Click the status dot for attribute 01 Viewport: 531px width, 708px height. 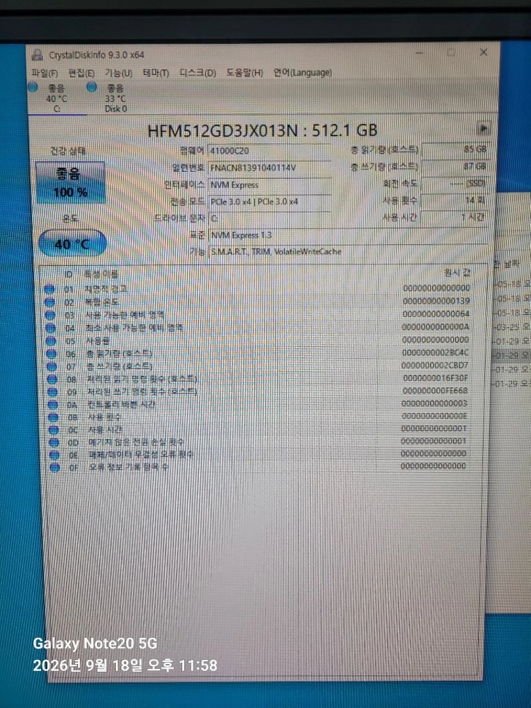coord(50,289)
